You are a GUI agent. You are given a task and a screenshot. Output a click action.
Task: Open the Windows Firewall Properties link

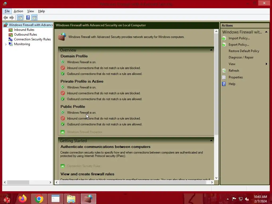(84, 132)
